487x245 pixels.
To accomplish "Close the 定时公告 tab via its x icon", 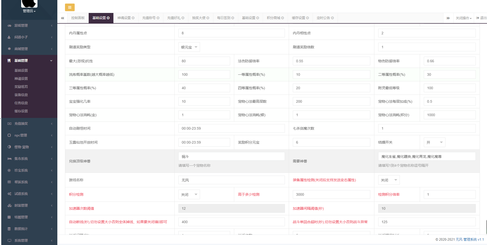I will (x=333, y=18).
